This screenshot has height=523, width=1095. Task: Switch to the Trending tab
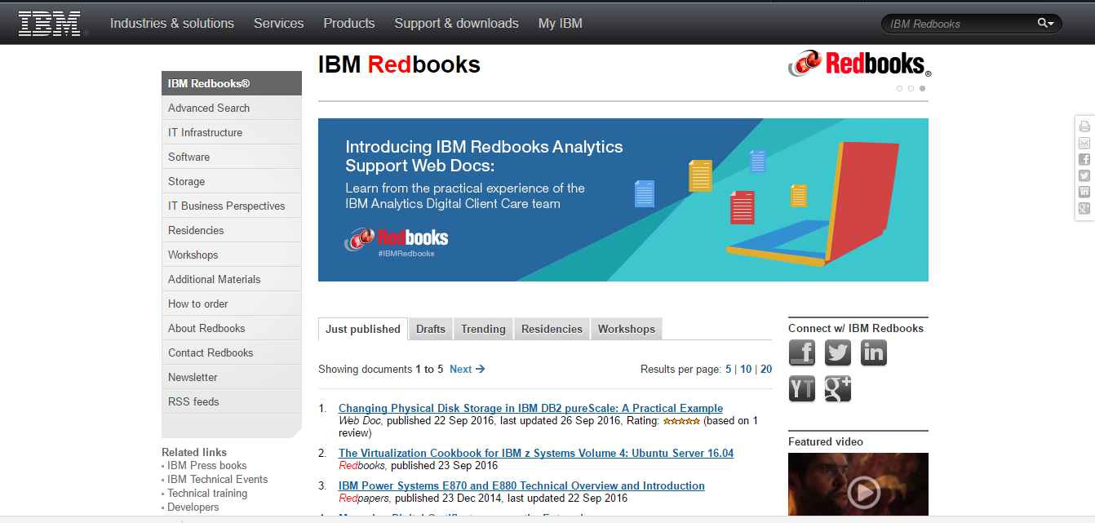point(483,329)
